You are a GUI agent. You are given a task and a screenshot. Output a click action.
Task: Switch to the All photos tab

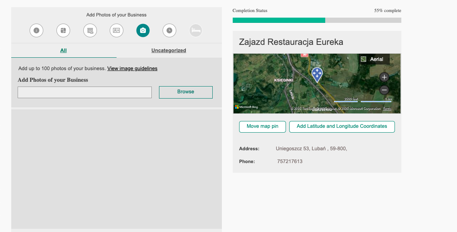coord(64,50)
